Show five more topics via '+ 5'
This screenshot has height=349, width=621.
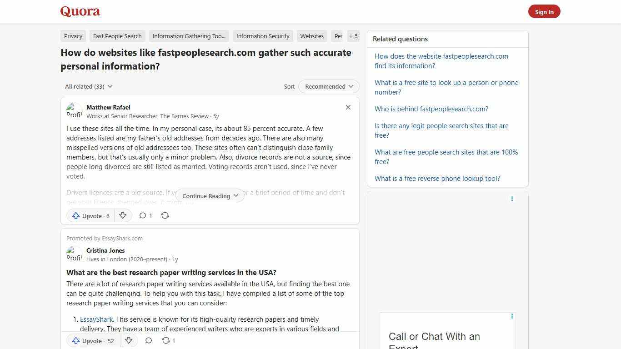click(x=353, y=36)
